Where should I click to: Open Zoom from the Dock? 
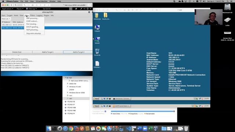point(145,129)
